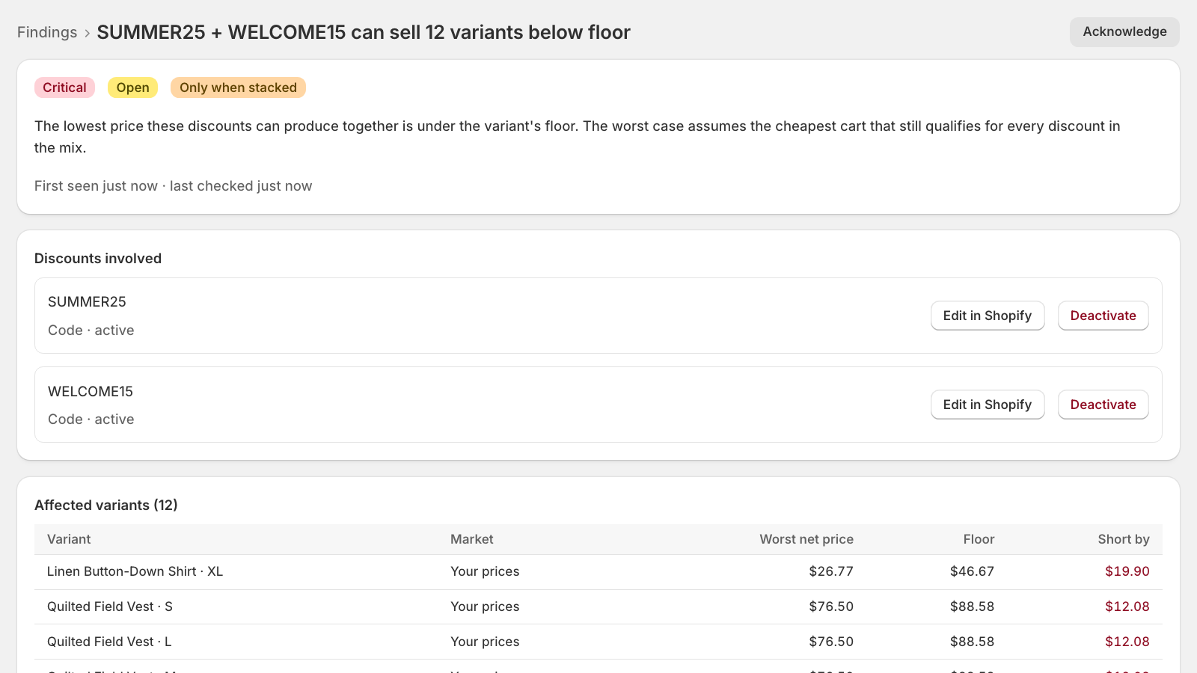The width and height of the screenshot is (1197, 673).
Task: Select Quilted Field Vest · L row
Action: pos(598,642)
